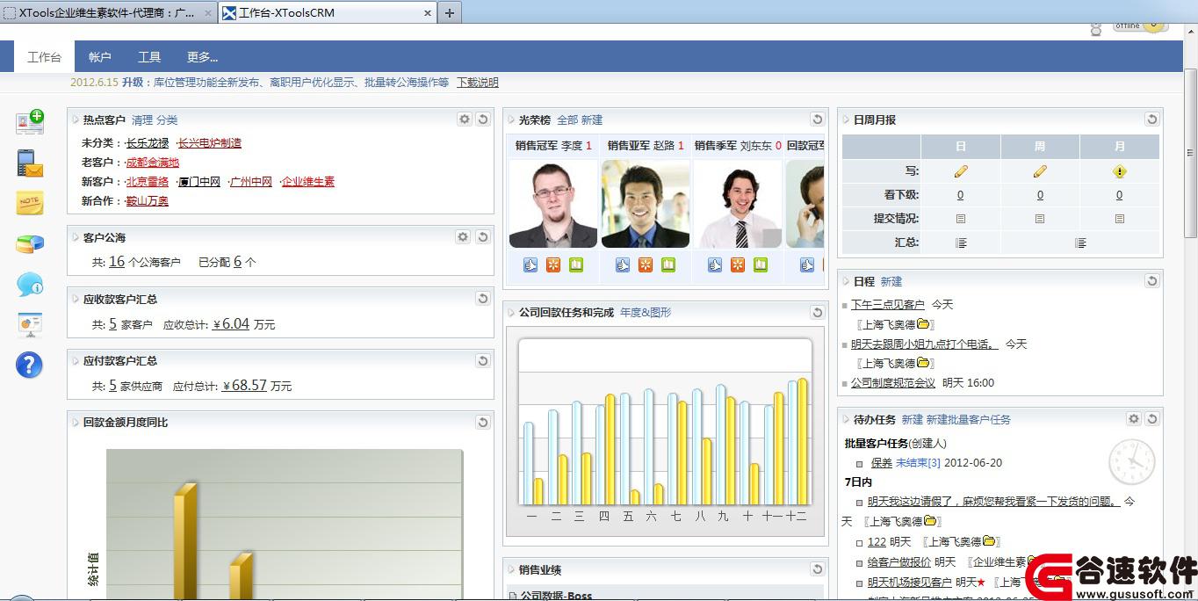Screen dimensions: 1198x601
Task: Open settings gear of 待办任务 panel
Action: click(x=1134, y=419)
